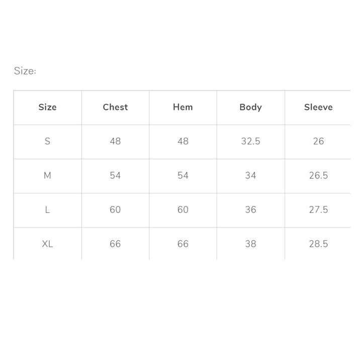362x362 pixels.
Task: Click the S size row label
Action: (47, 141)
